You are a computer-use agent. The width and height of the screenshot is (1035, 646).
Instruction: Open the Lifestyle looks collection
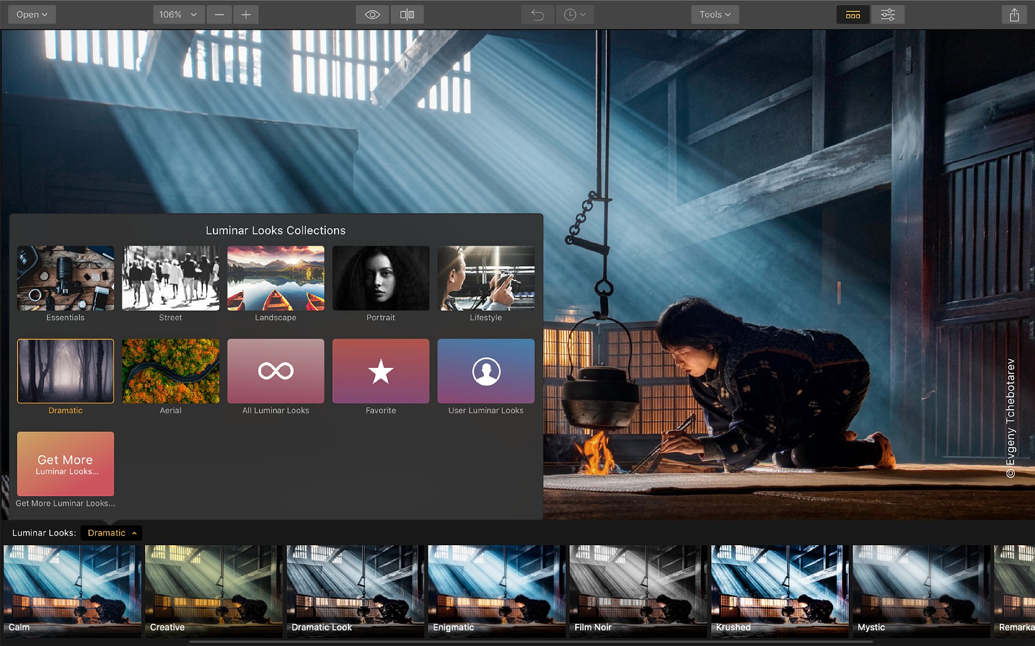tap(486, 278)
